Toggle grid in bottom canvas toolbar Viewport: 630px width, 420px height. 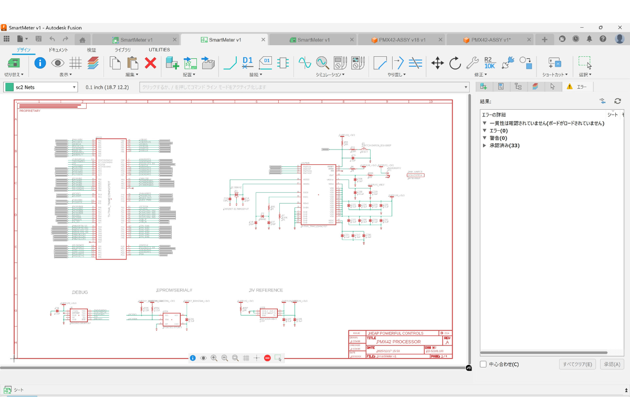[x=246, y=358]
